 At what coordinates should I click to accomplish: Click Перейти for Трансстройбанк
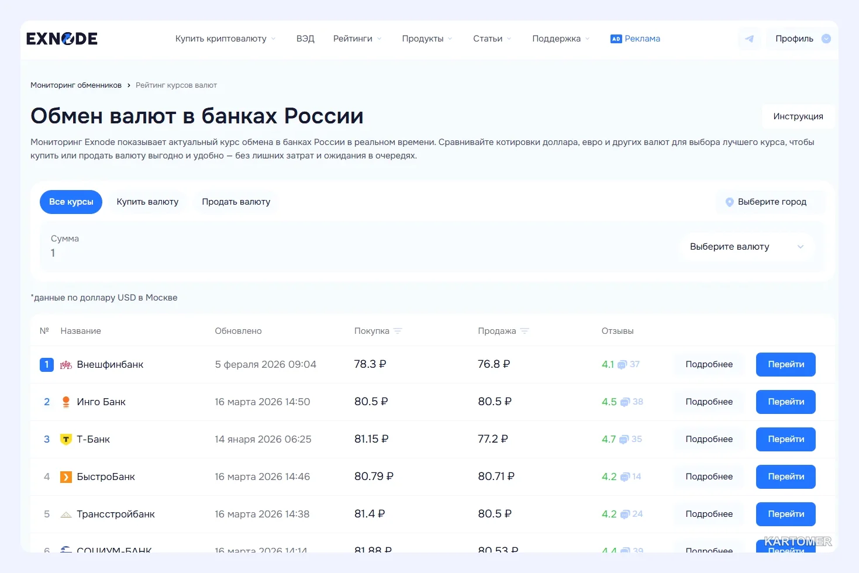pos(786,514)
